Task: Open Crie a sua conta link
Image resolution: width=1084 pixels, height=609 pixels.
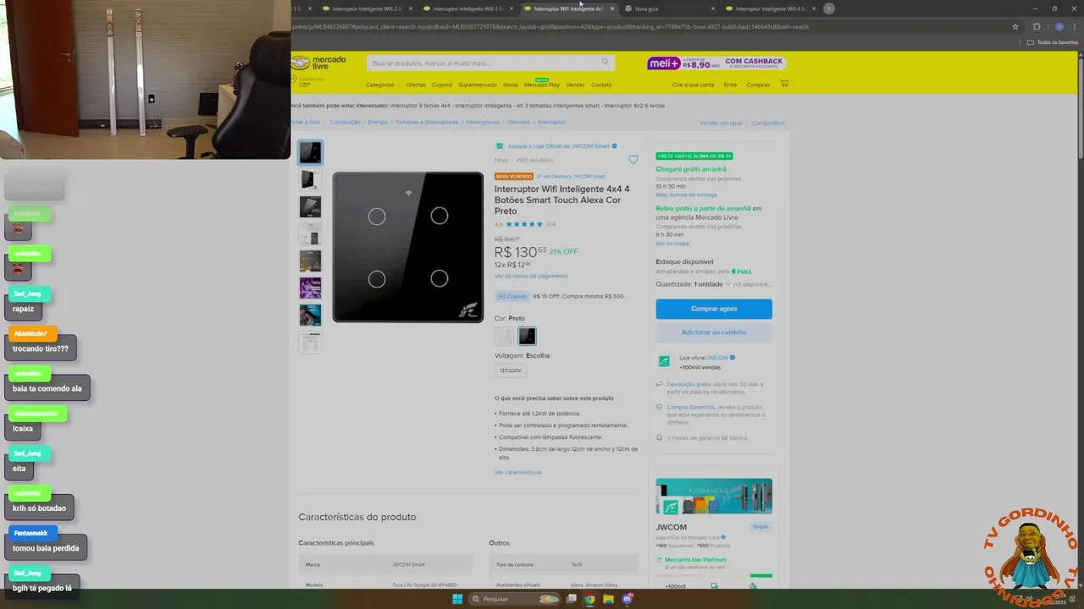Action: [x=693, y=85]
